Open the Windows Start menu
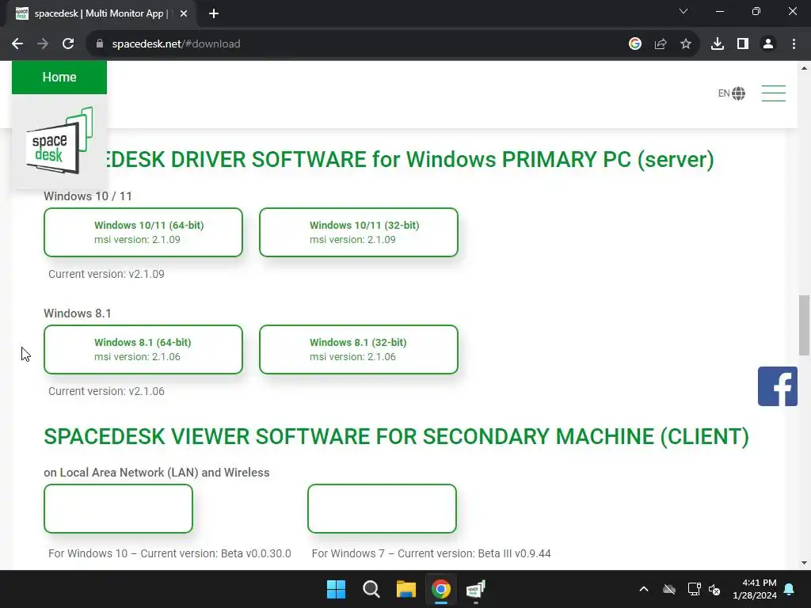 click(x=336, y=589)
